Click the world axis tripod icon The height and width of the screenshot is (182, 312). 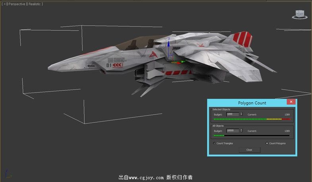[8, 174]
